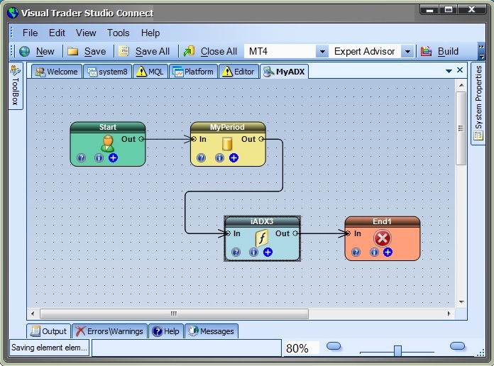The image size is (494, 366).
Task: Open the Output bottom tab
Action: [x=49, y=331]
